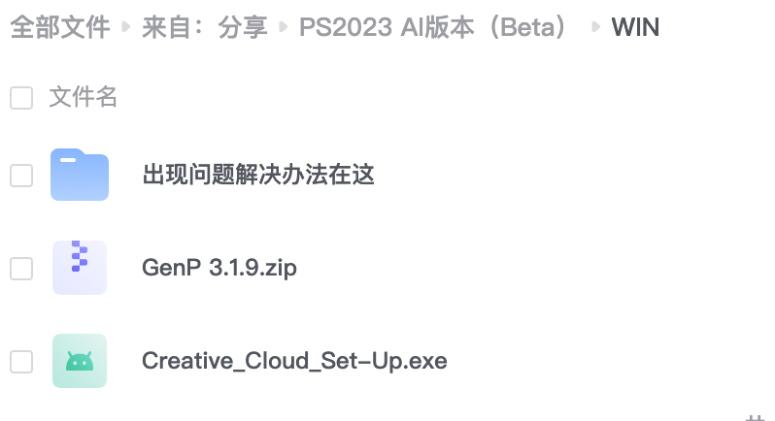Viewport: 775px width, 421px height.
Task: Click empty area right of 文件名 header
Action: [x=437, y=98]
